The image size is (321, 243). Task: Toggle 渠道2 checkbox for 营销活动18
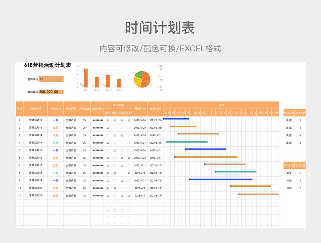(x=115, y=173)
